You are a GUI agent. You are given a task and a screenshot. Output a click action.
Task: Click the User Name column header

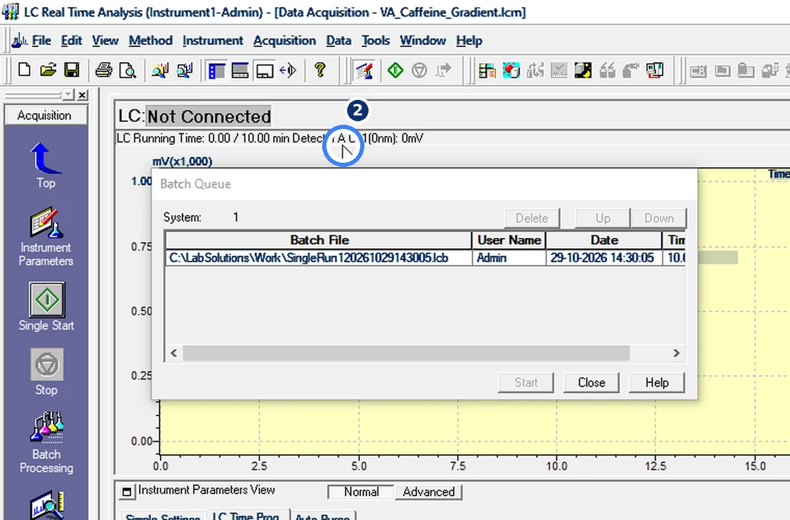[509, 240]
